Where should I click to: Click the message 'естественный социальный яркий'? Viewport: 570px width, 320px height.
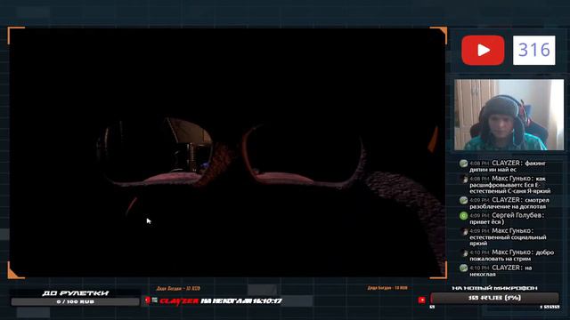[x=508, y=240]
